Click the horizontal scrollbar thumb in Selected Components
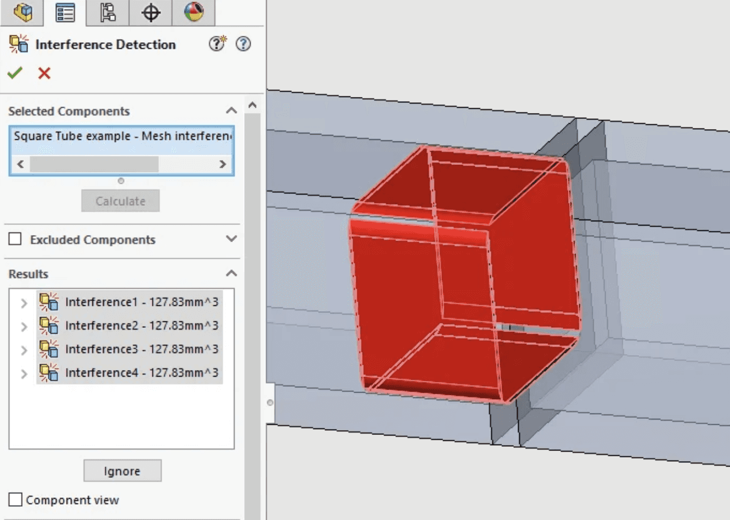 pos(94,164)
